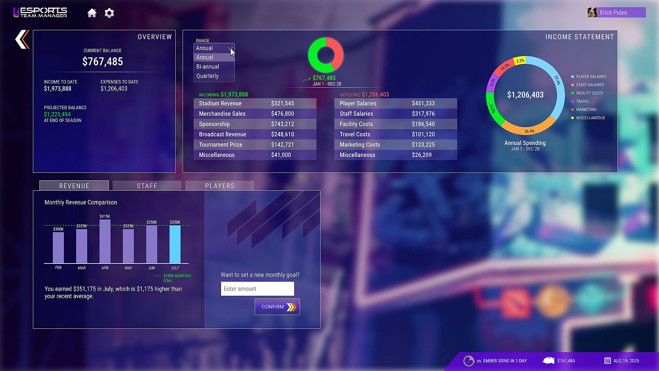Click Marketing legend entry in spending chart
This screenshot has height=371, width=659.
586,110
